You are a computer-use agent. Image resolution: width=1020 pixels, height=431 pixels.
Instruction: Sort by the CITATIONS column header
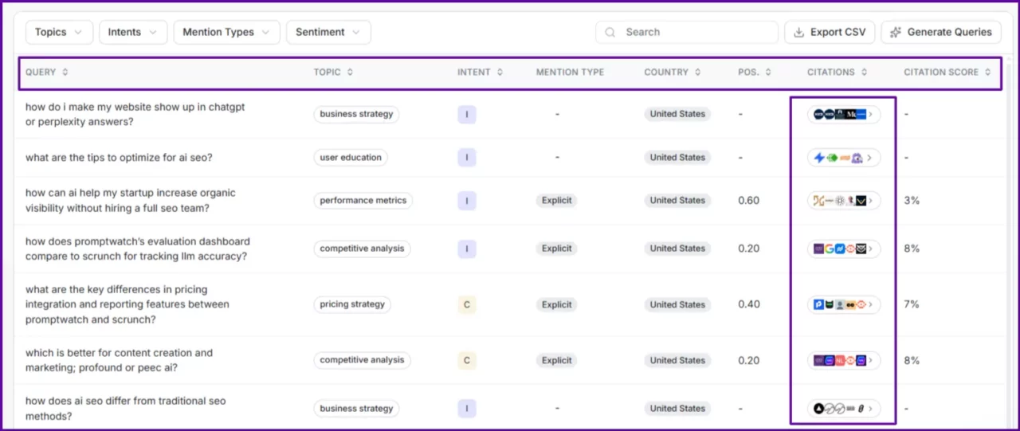point(838,72)
